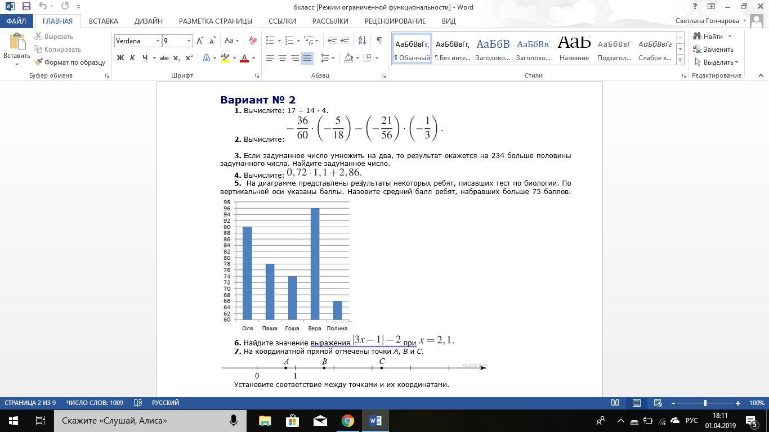The image size is (769, 432).
Task: Open File Explorer from the taskbar
Action: click(265, 421)
